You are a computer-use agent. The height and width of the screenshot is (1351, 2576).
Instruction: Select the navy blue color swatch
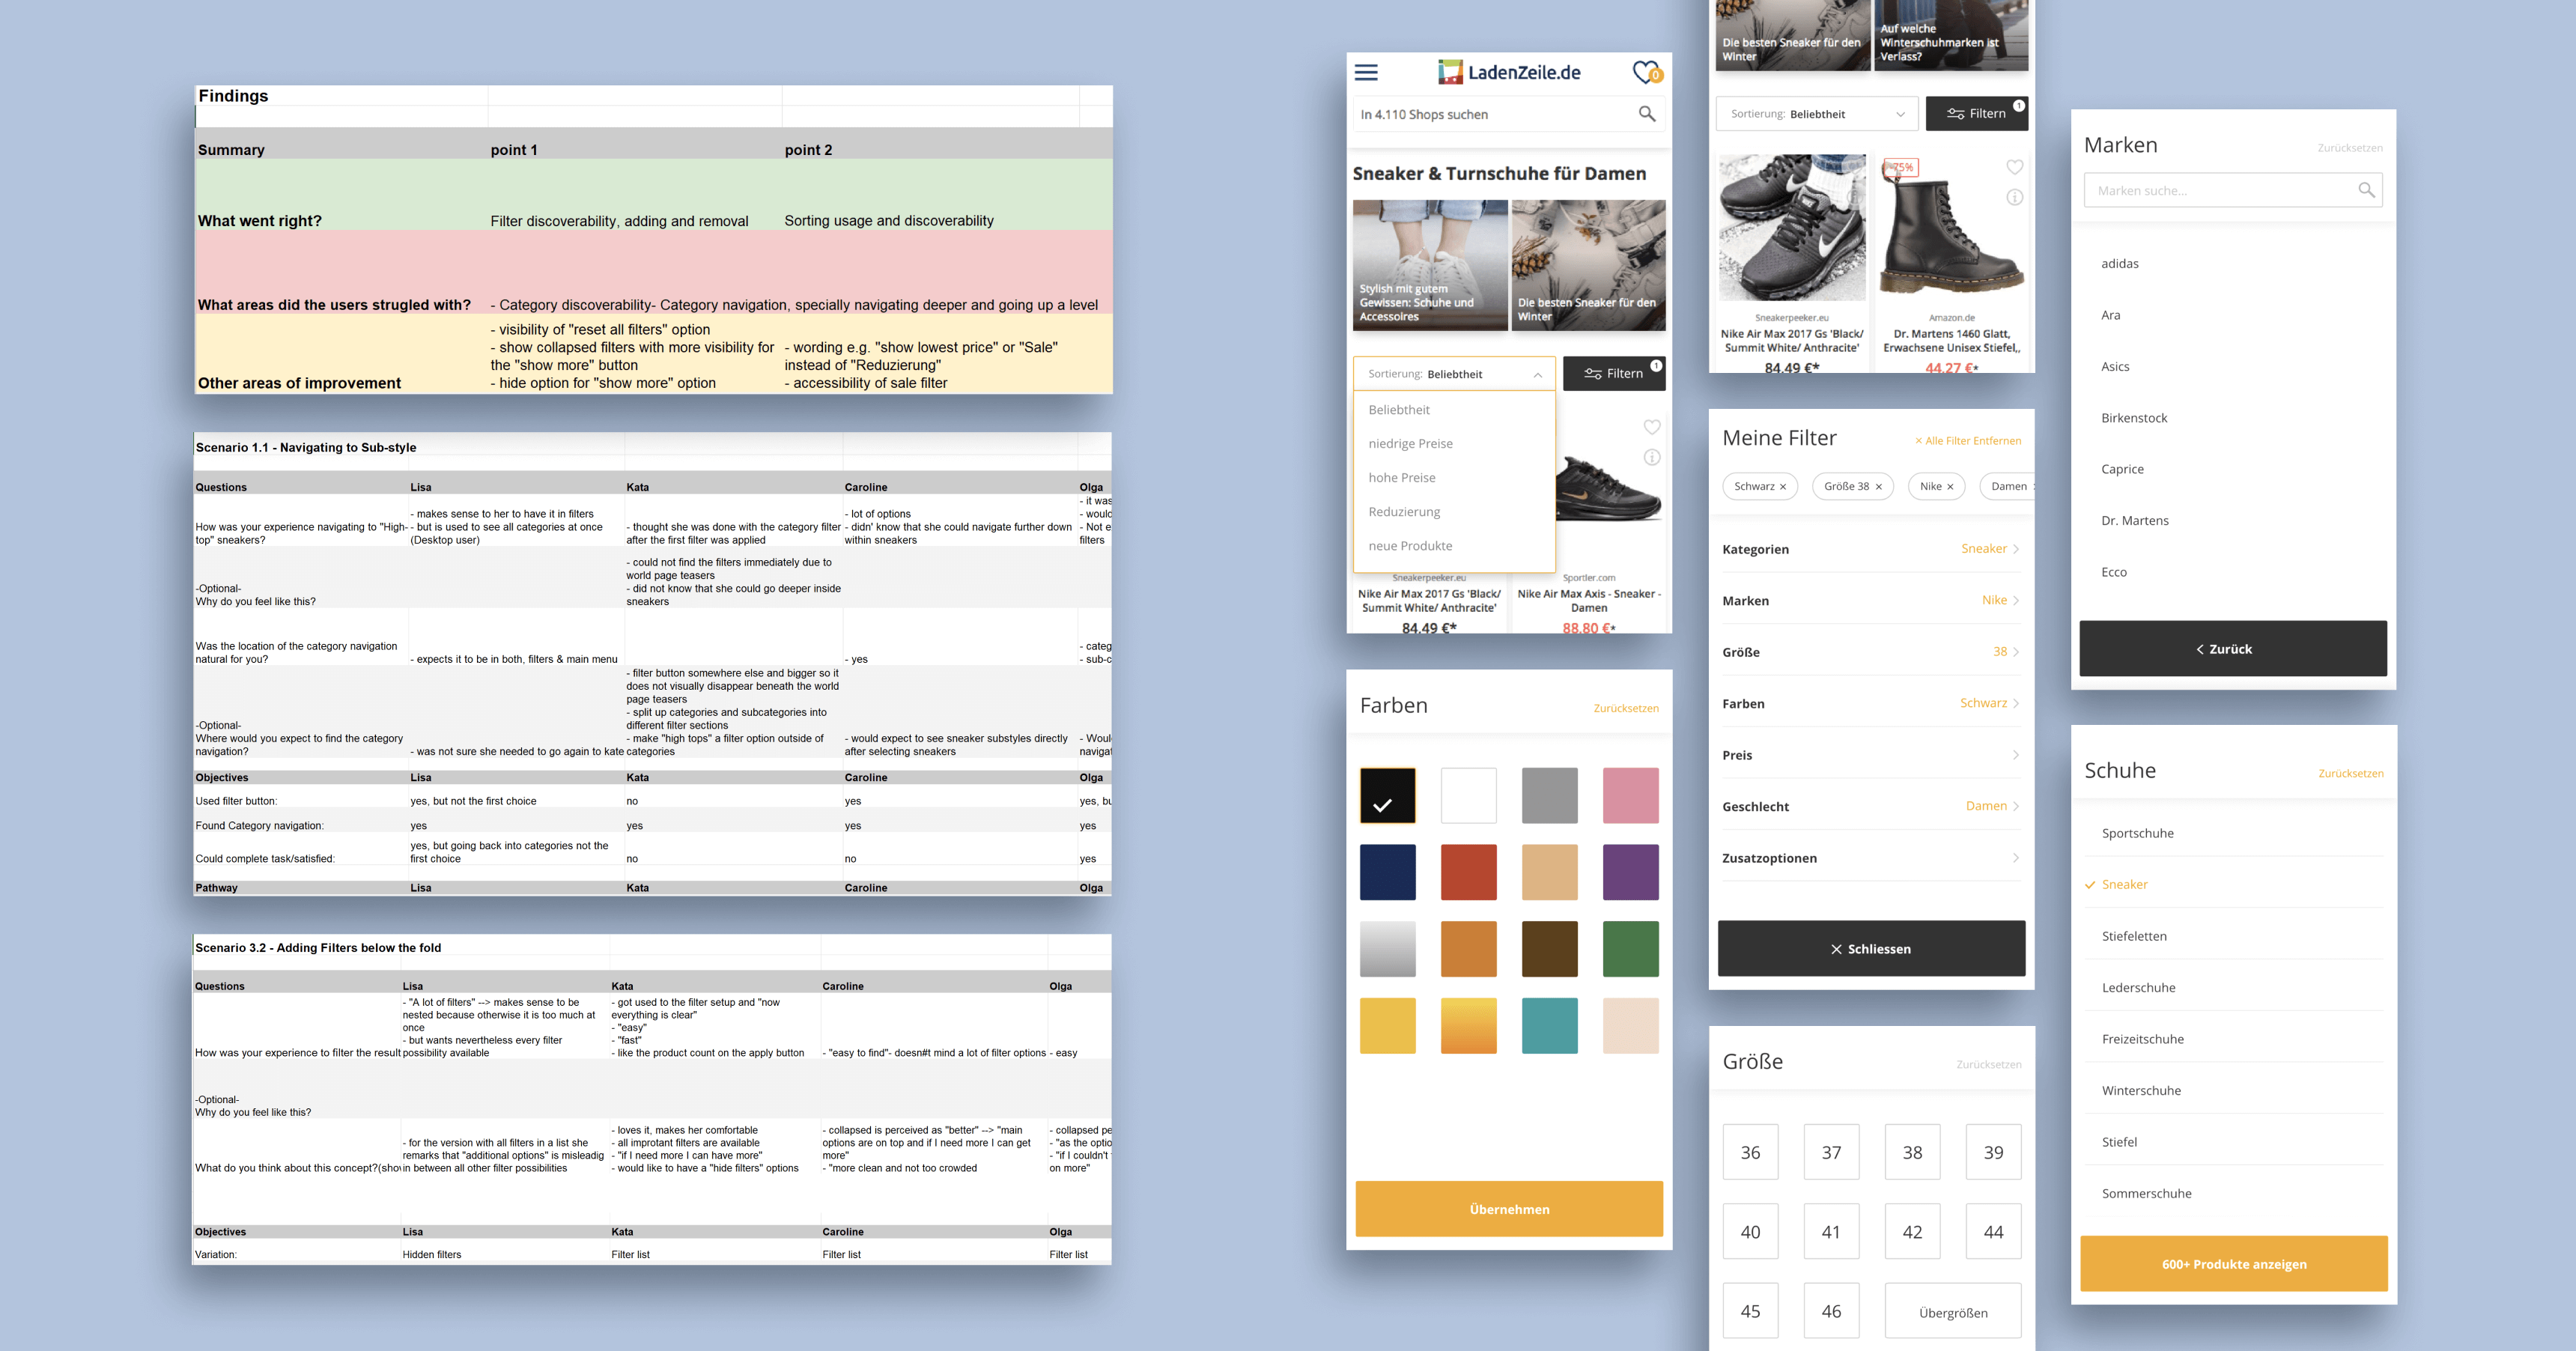click(x=1387, y=872)
